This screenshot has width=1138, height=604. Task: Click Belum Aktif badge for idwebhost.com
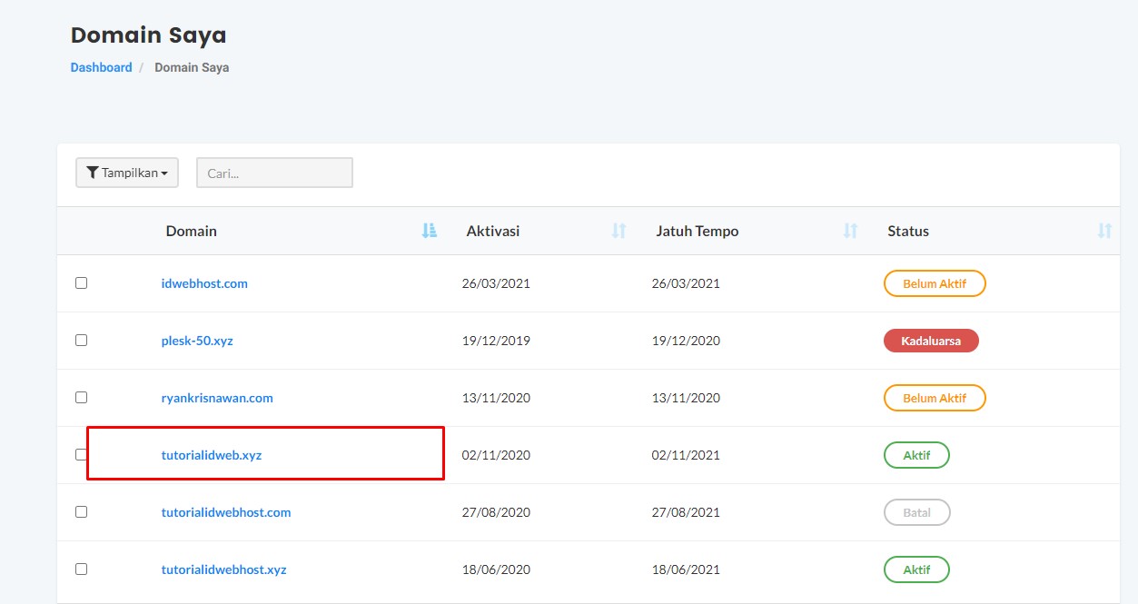point(935,283)
